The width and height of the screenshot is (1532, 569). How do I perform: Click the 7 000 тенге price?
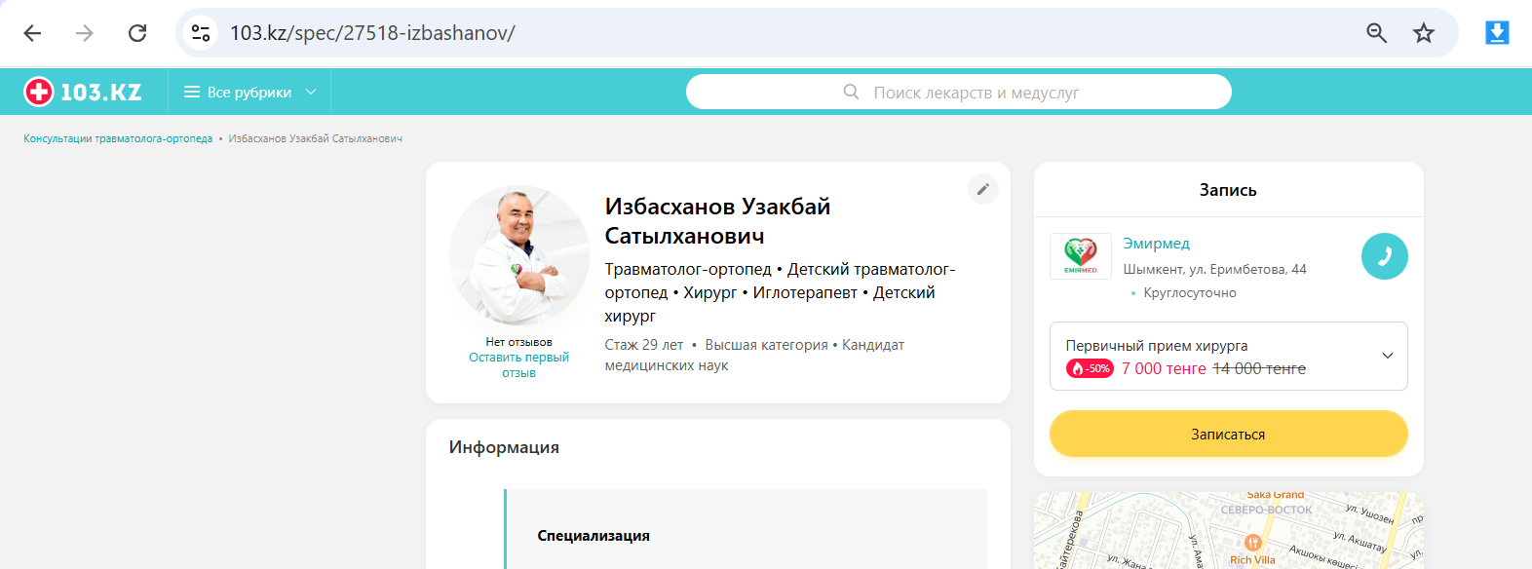[x=1164, y=368]
